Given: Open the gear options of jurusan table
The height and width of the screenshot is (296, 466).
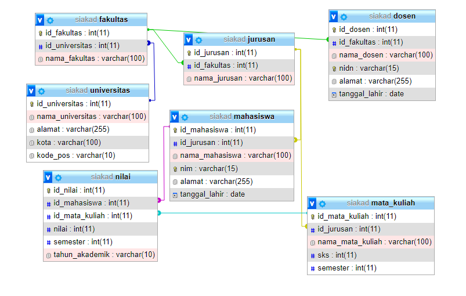Looking at the screenshot, I should [199, 40].
